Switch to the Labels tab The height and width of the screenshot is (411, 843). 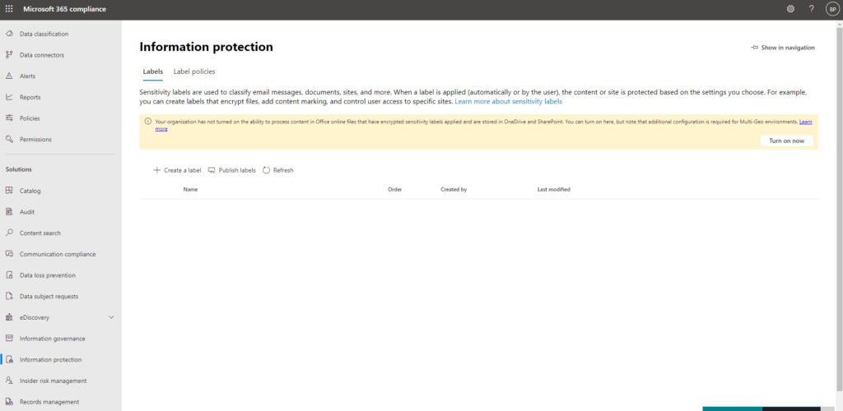(x=152, y=72)
